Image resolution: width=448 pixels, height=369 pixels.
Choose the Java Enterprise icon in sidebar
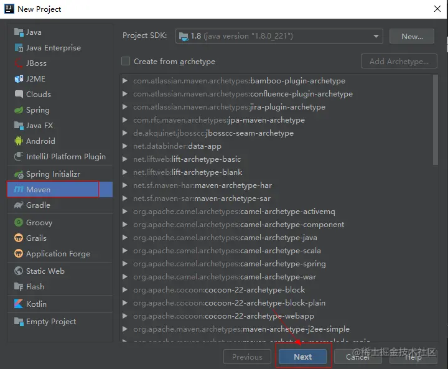(x=19, y=48)
